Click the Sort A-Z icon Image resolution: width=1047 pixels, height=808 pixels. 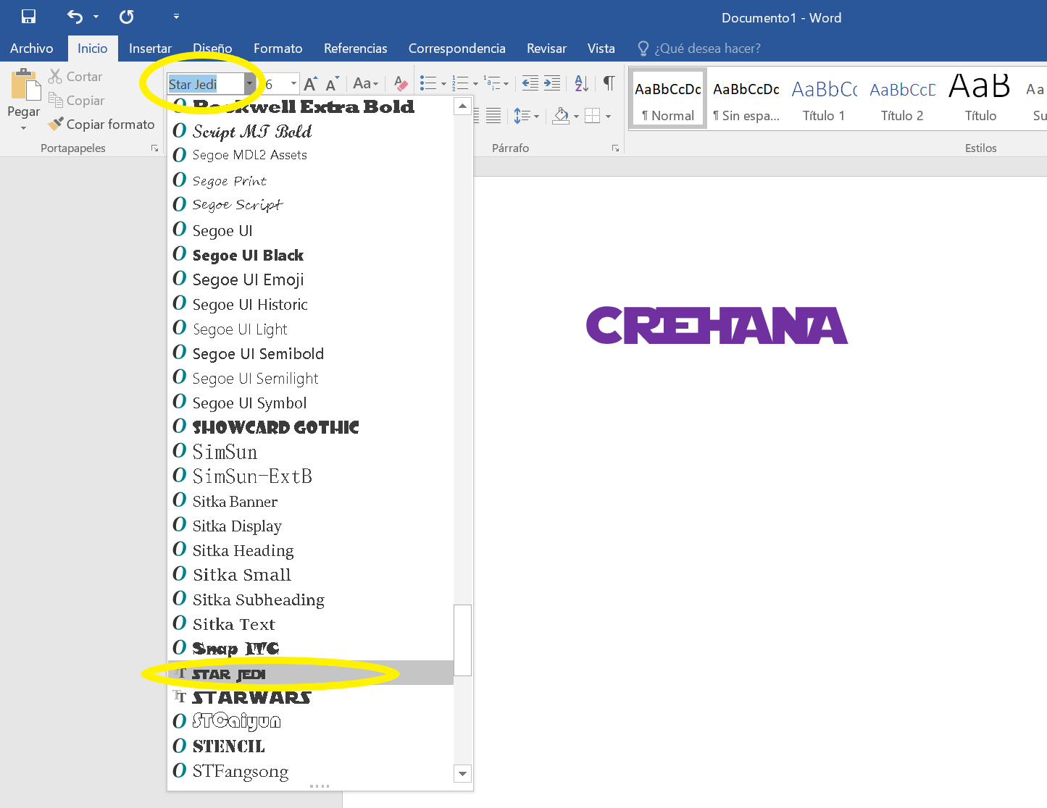click(x=581, y=83)
